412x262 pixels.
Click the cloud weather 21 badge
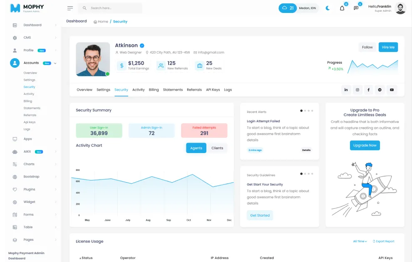point(288,8)
